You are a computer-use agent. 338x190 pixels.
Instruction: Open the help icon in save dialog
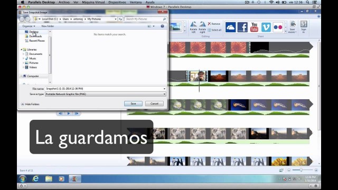[x=162, y=26]
